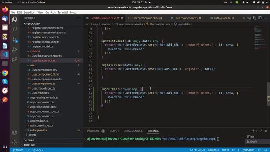Change the Spaces: 2 indentation setting
270x152 pixels.
click(213, 150)
